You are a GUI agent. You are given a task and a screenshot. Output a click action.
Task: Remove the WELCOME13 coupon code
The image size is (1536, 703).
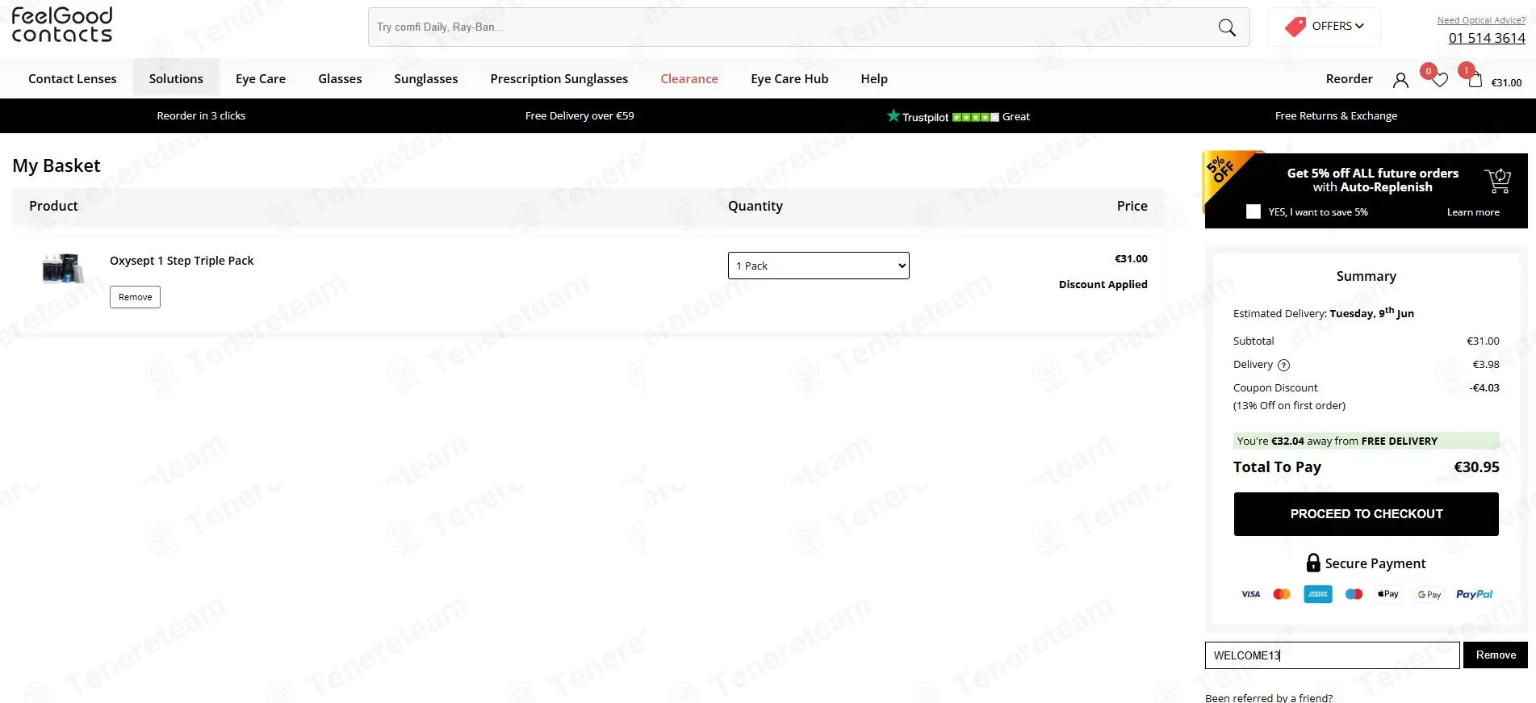tap(1496, 655)
